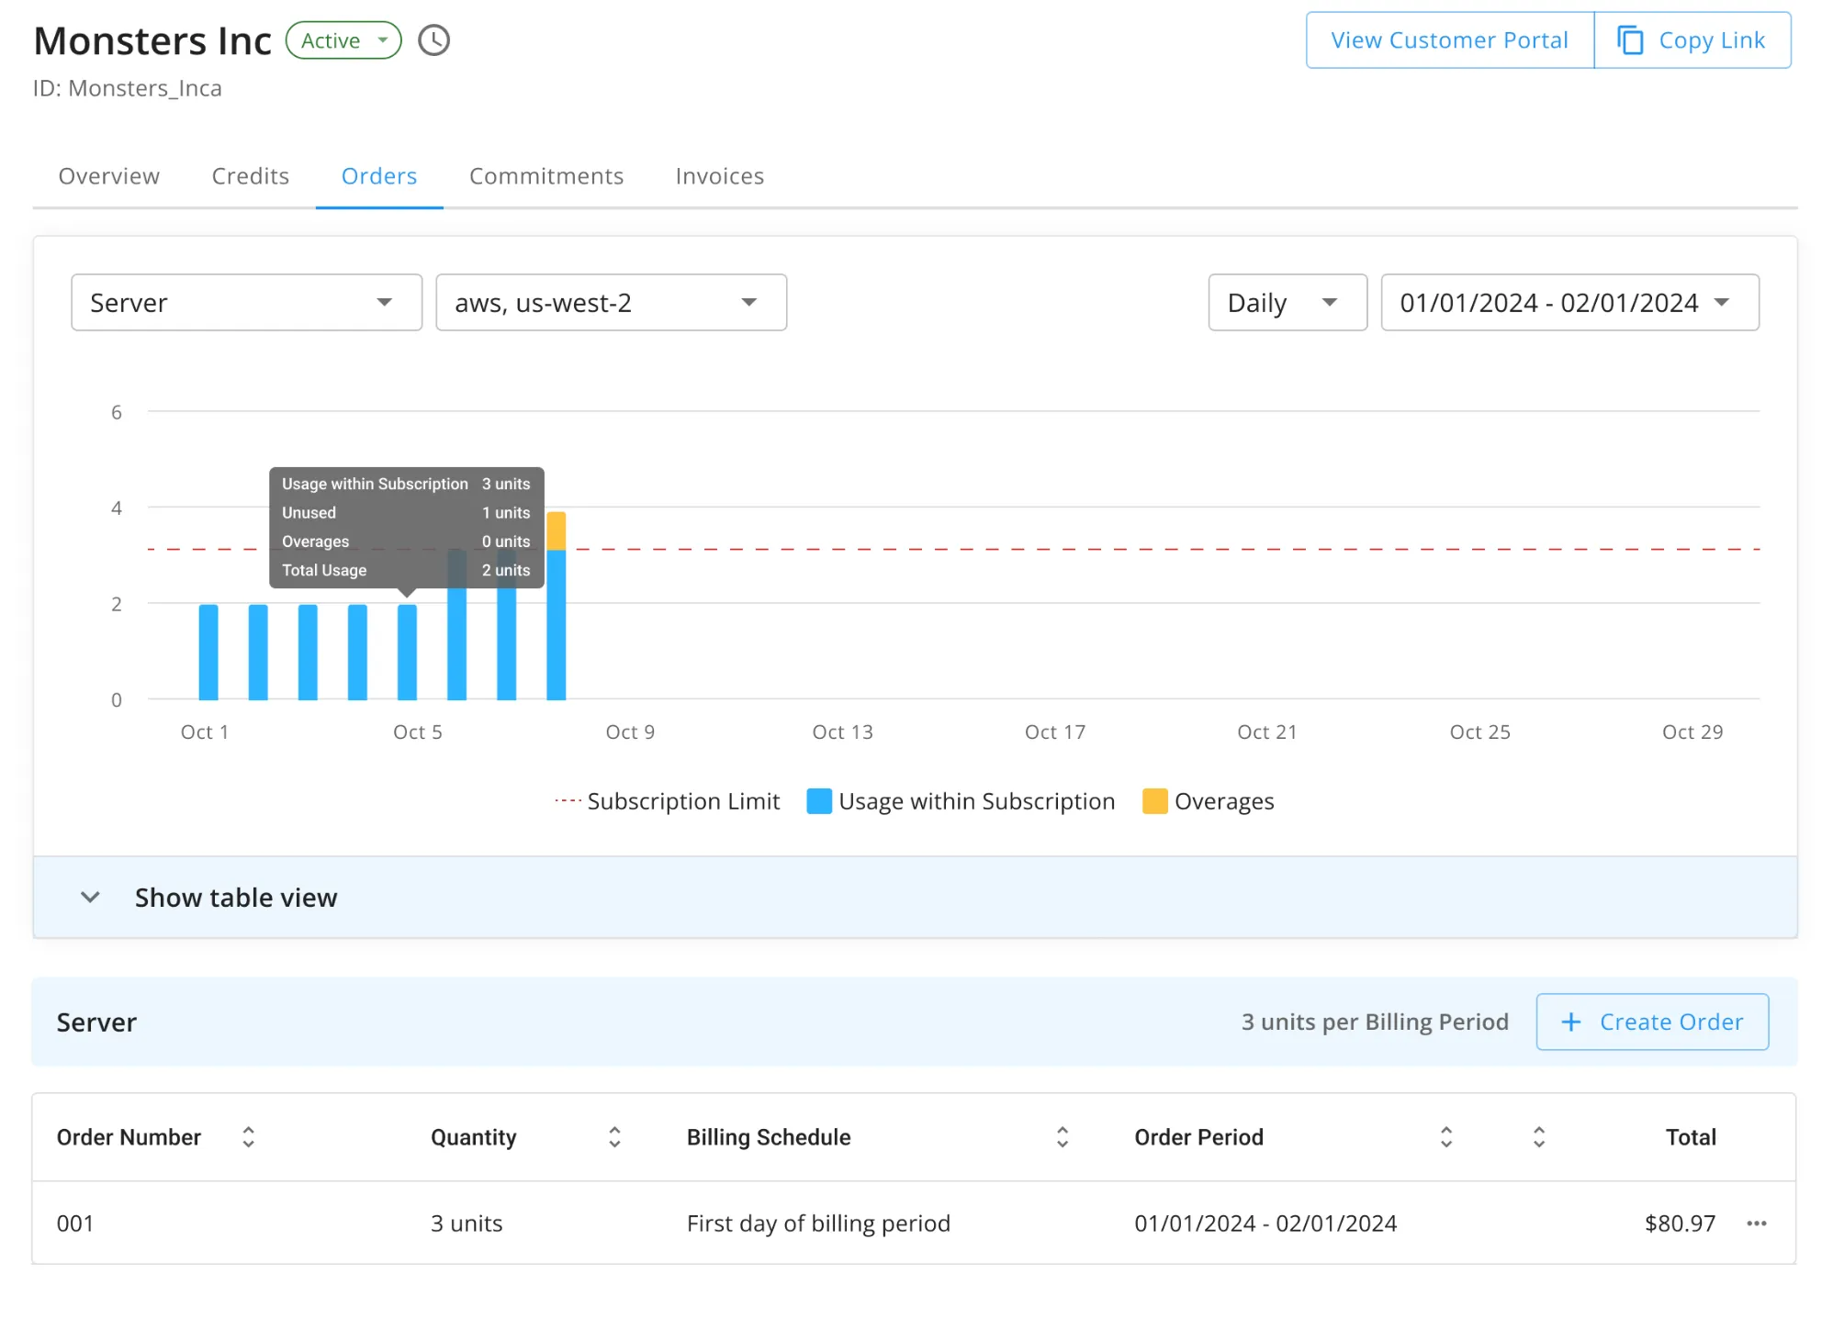Sort by Order Period column arrows
Viewport: 1833px width, 1318px height.
[x=1445, y=1137]
